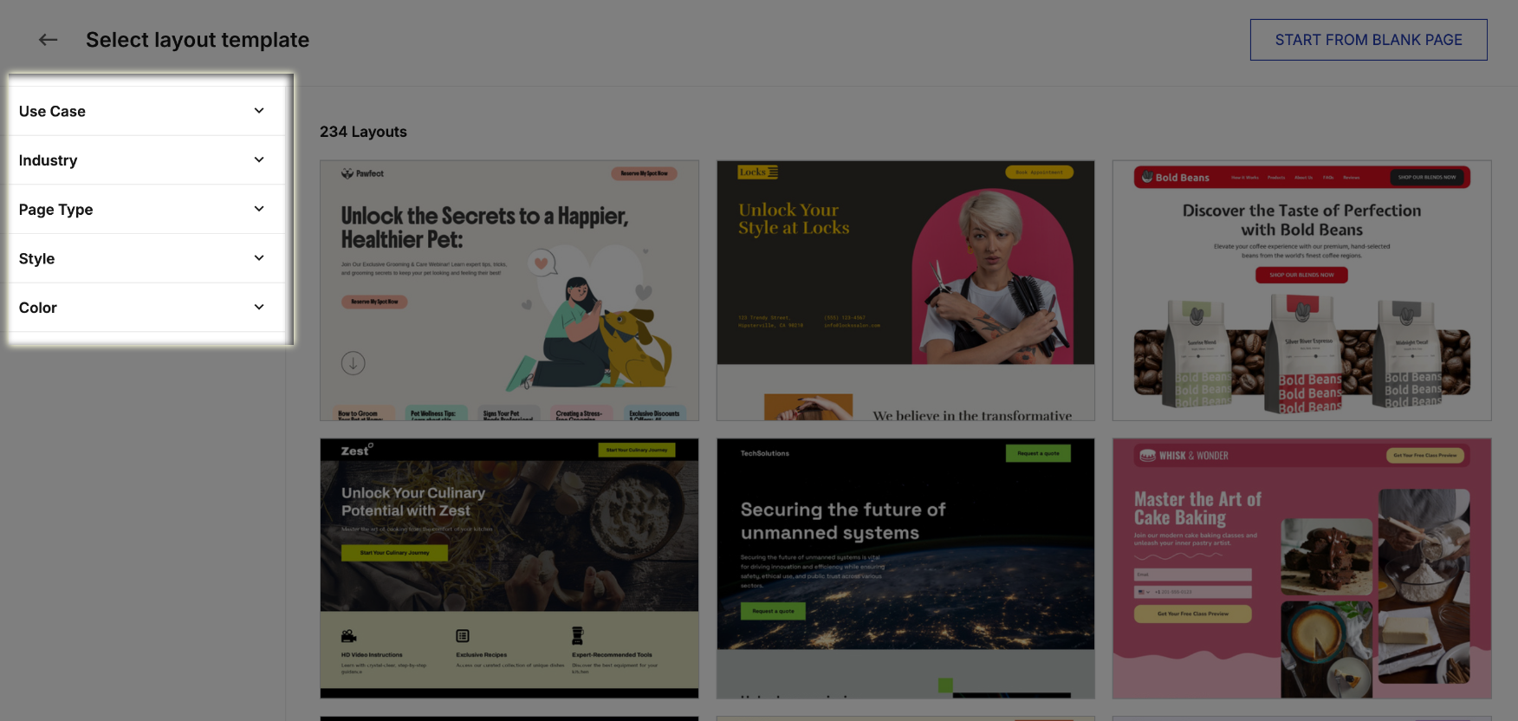
Task: Click the Exclusive Recipes icon in Zest template
Action: 463,636
